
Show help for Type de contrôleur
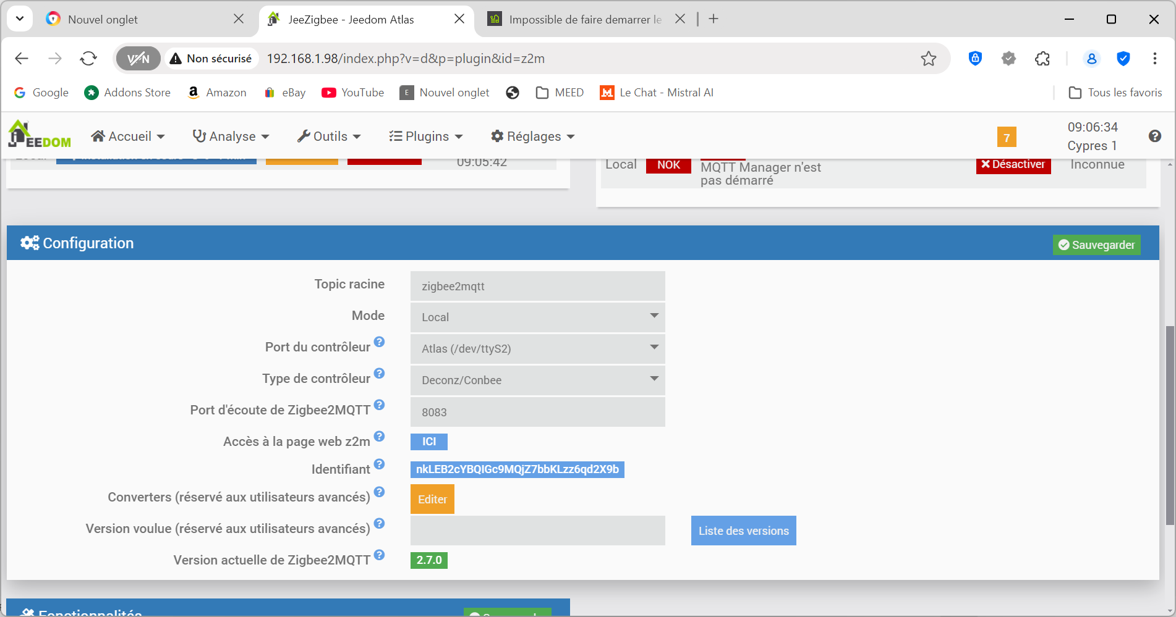click(x=380, y=373)
